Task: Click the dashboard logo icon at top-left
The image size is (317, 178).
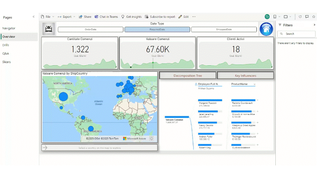Action: coord(49,29)
